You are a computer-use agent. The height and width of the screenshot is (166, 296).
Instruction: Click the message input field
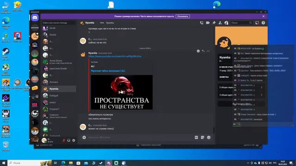(140, 137)
